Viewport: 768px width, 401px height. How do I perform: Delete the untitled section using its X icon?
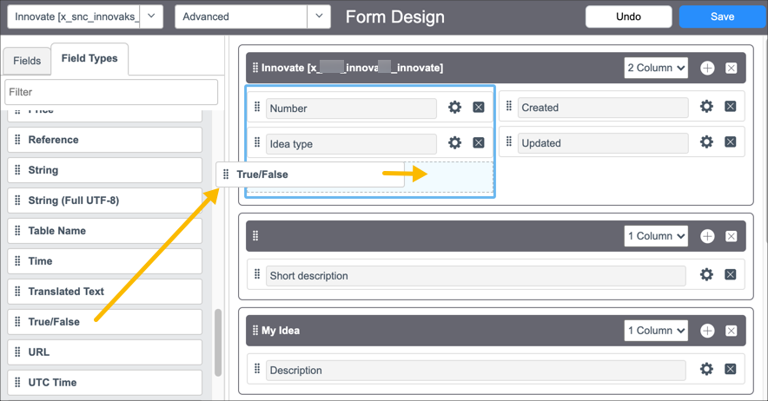click(x=732, y=236)
